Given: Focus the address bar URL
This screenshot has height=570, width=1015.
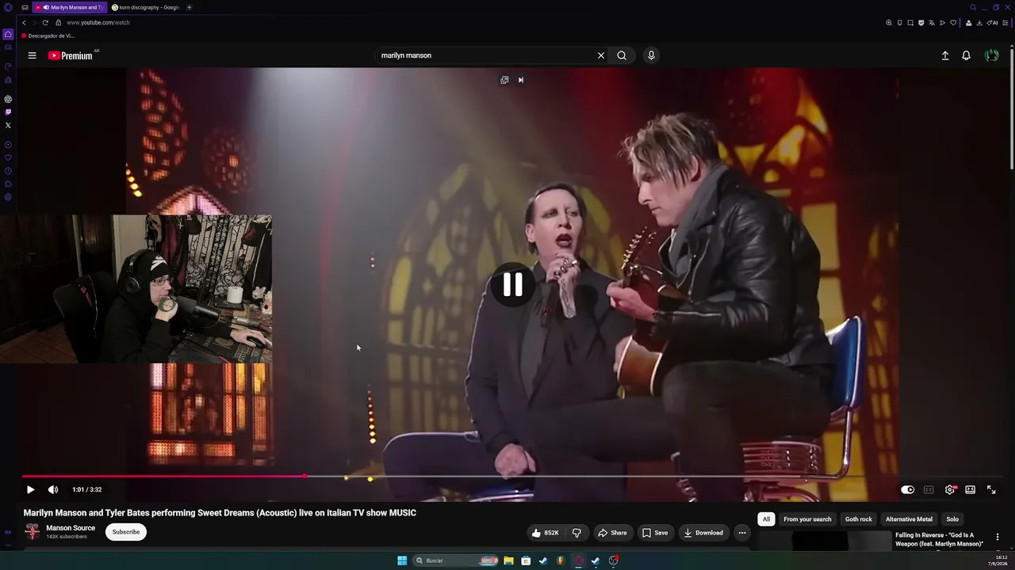Looking at the screenshot, I should click(98, 22).
